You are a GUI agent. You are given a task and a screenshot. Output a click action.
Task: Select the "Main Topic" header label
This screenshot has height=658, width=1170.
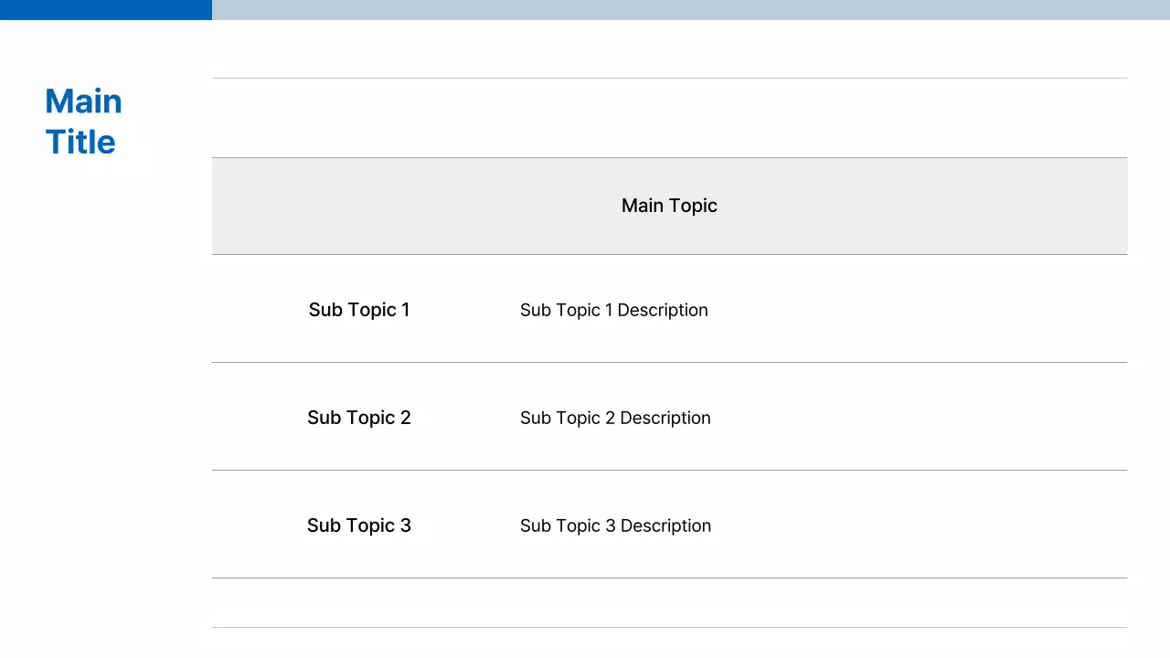[x=669, y=206]
